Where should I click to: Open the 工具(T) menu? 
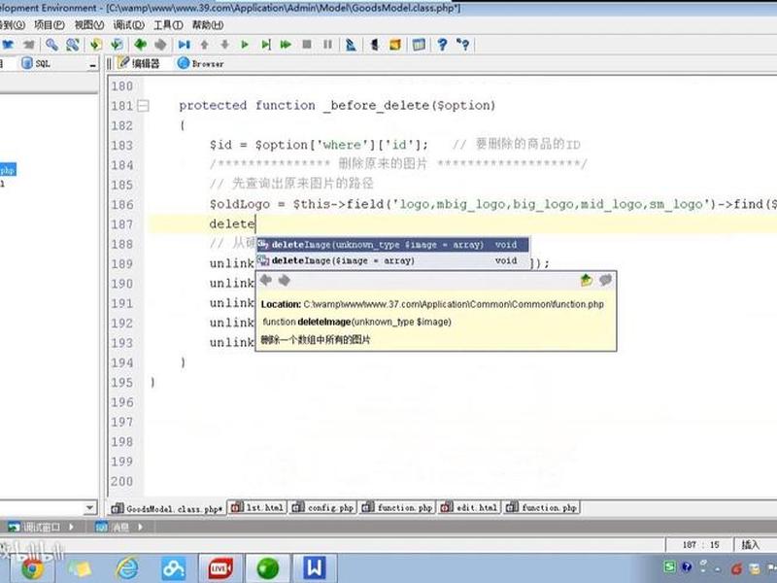point(168,25)
